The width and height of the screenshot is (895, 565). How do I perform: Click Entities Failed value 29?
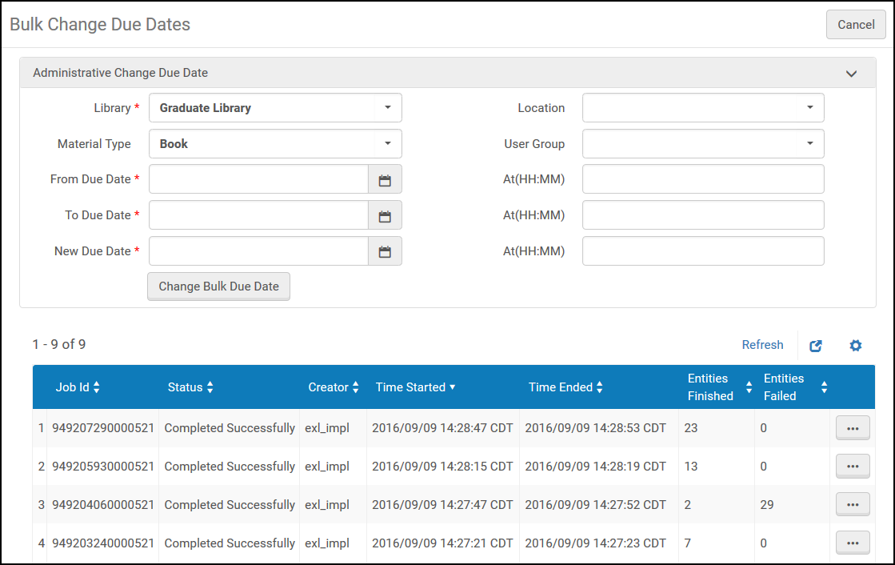tap(766, 504)
